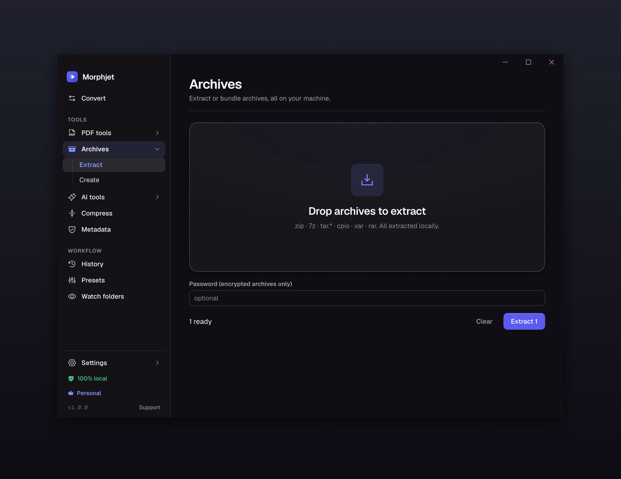Click the Compress icon
Viewport: 621px width, 479px height.
point(72,213)
